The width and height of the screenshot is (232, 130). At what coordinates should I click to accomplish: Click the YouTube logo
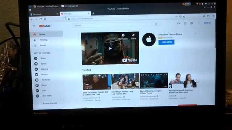pos(45,26)
